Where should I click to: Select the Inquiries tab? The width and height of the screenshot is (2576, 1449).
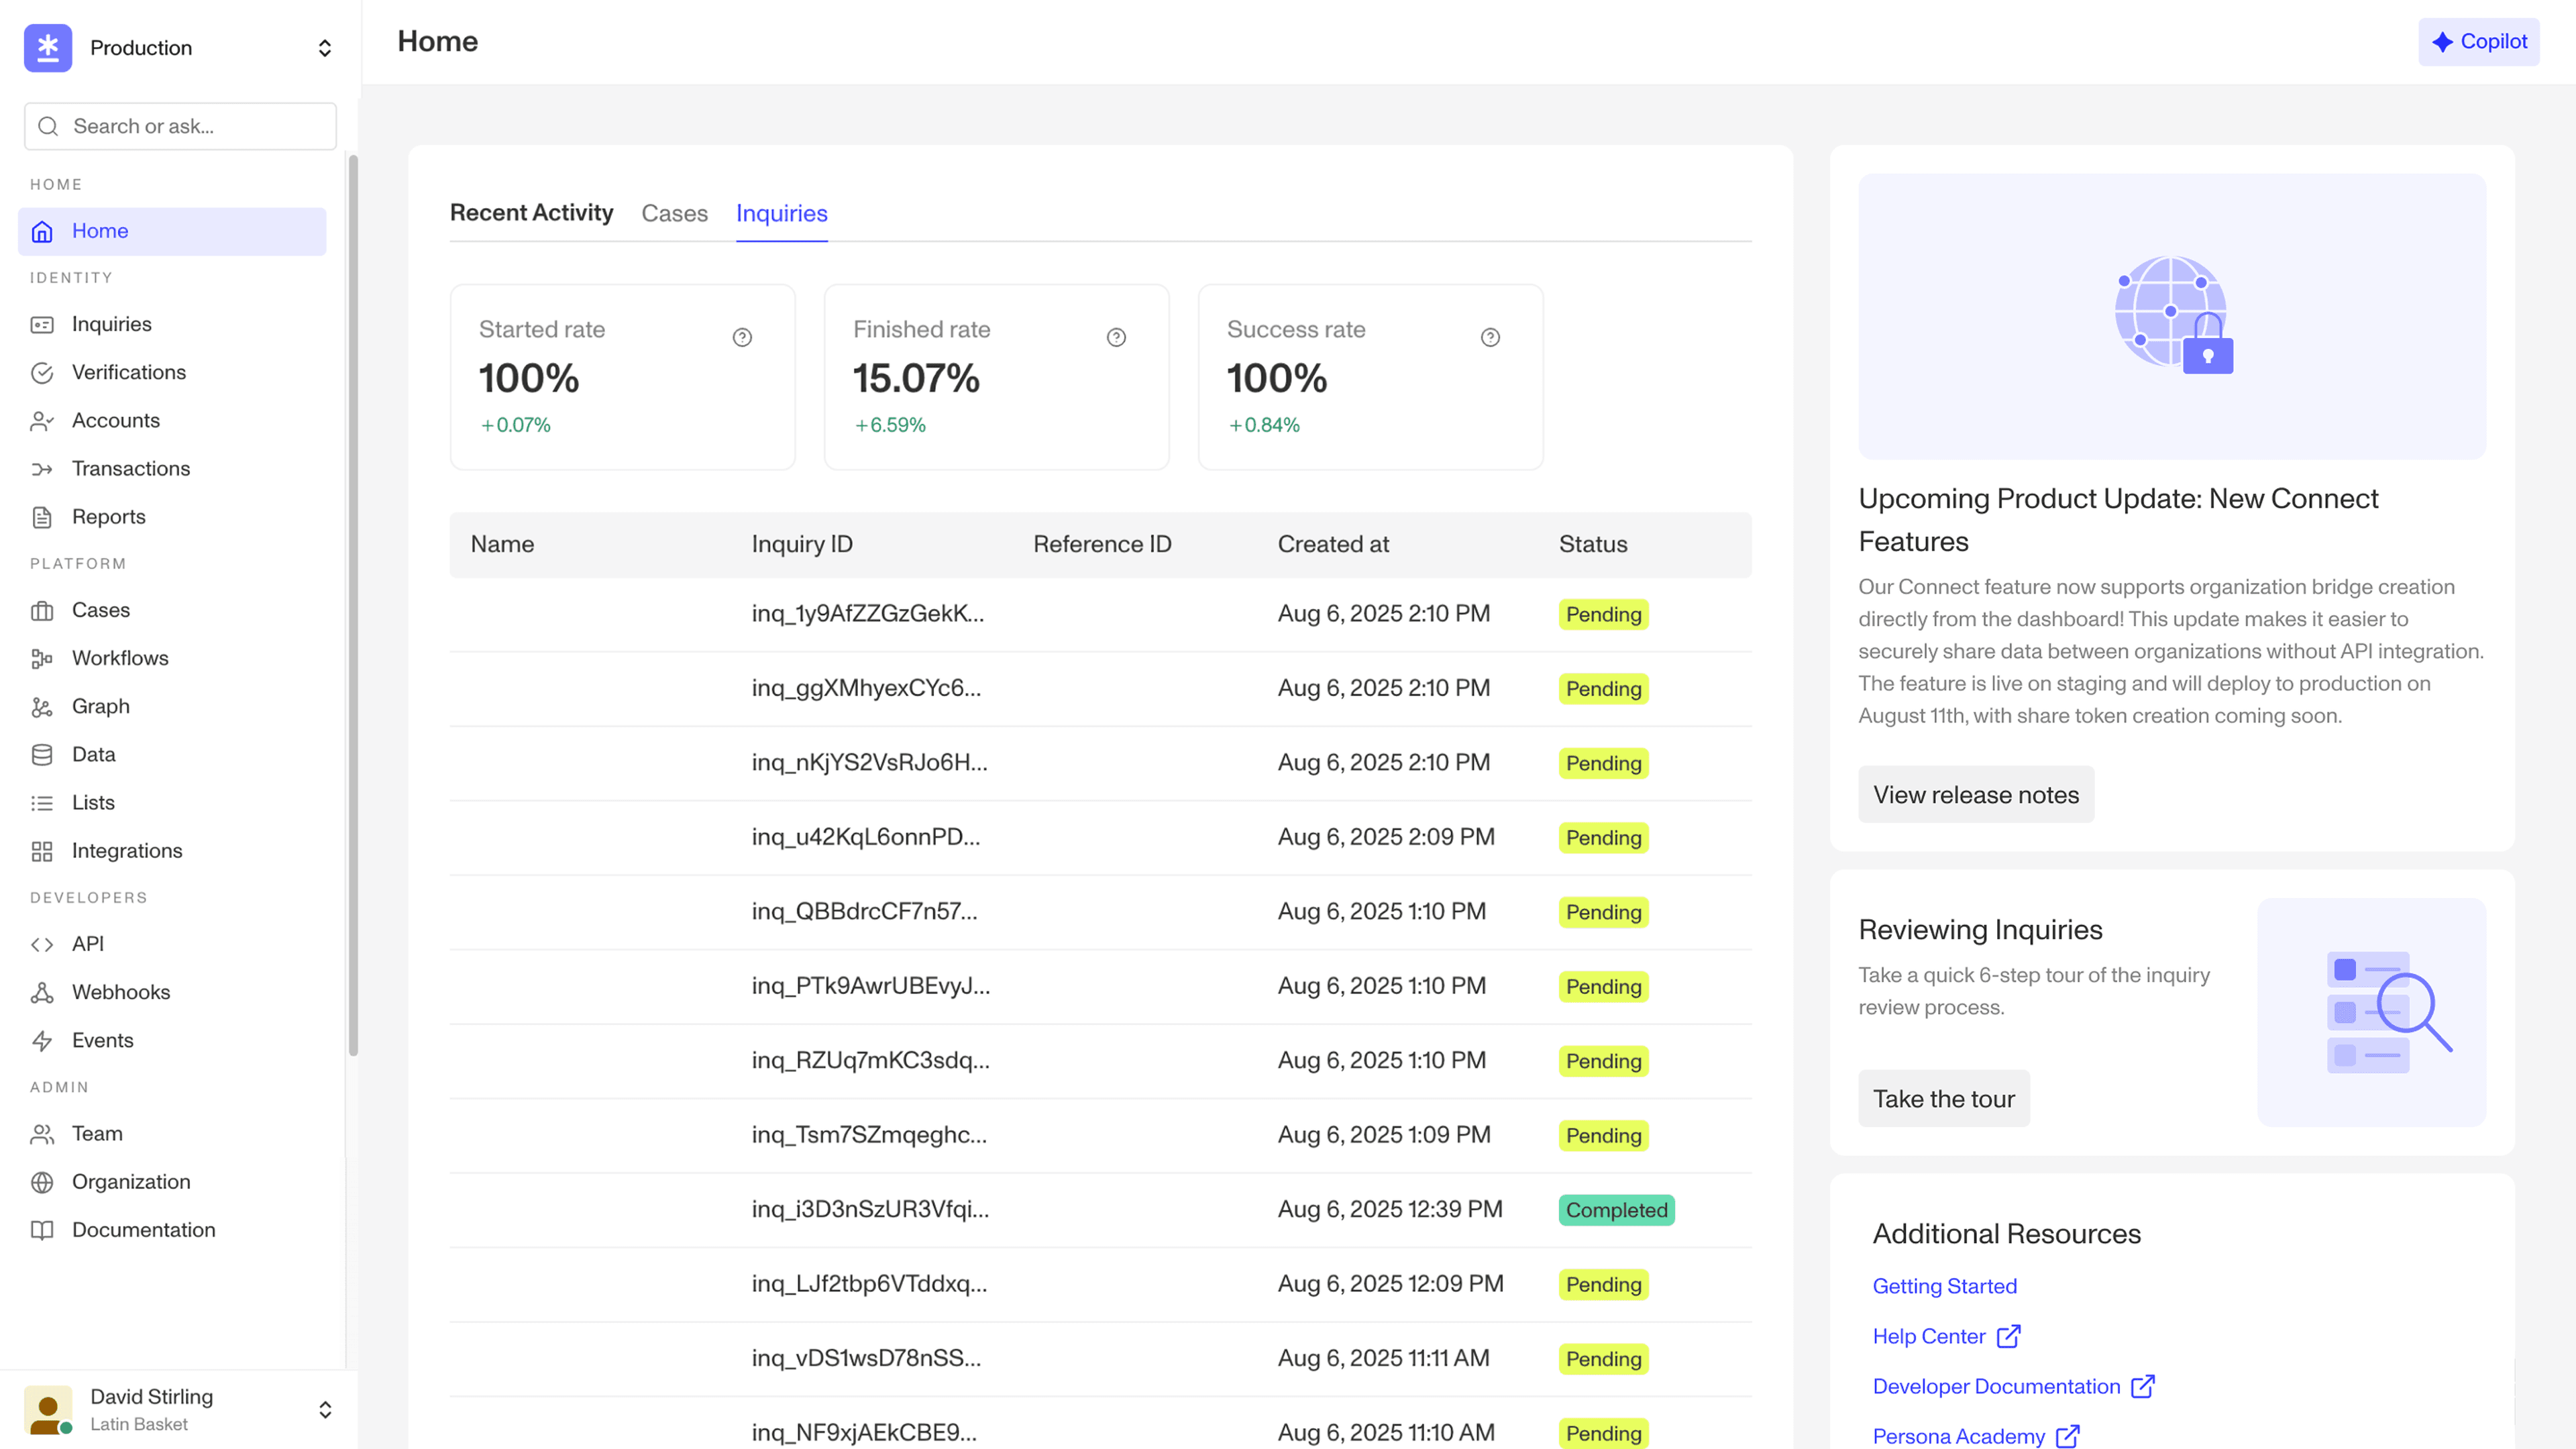click(x=781, y=213)
